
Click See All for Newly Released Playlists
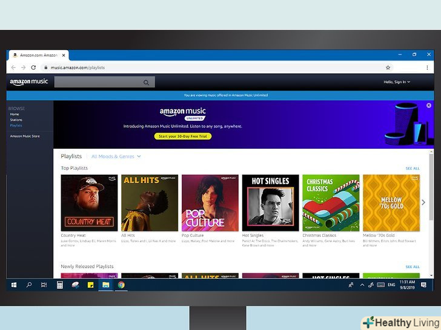[x=413, y=267]
